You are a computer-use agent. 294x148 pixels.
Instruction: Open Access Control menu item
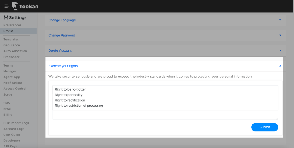click(15, 89)
